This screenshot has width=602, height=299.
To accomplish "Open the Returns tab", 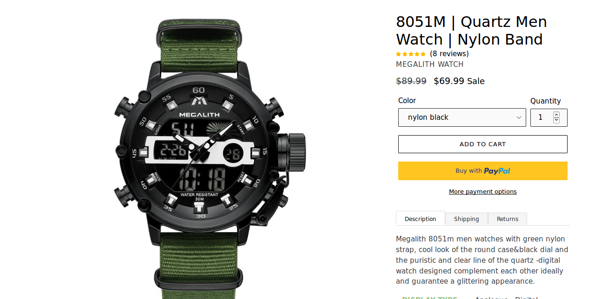I will coord(508,219).
